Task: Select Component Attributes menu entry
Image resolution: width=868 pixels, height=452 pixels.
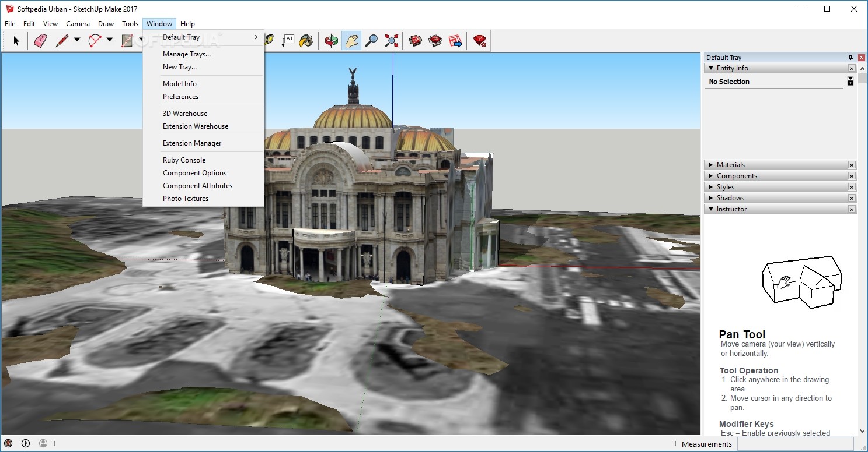Action: click(204, 186)
